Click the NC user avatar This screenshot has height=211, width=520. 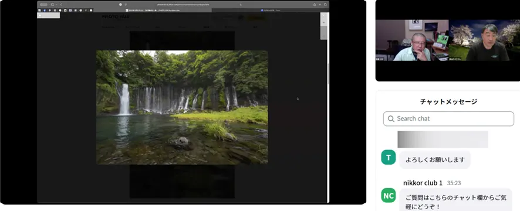[x=389, y=195]
